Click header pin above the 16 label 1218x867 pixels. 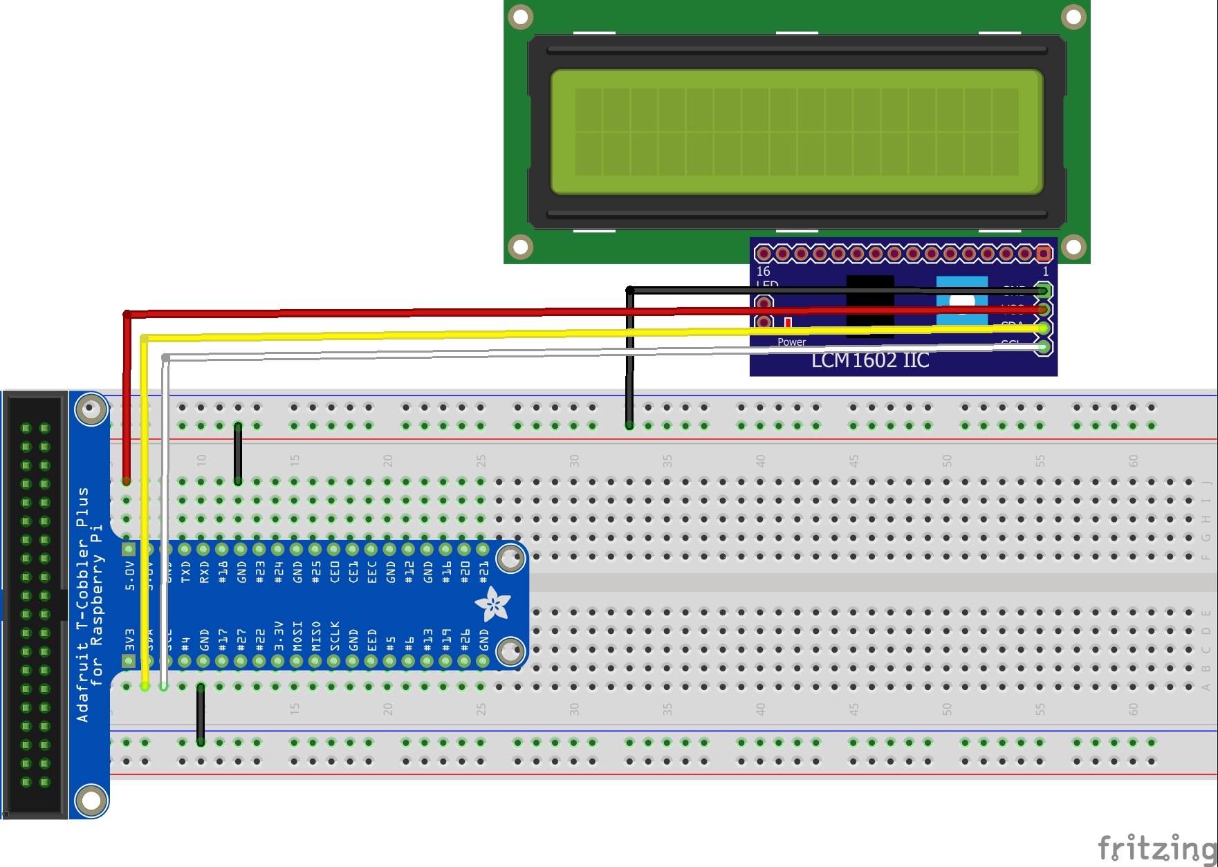pos(764,254)
